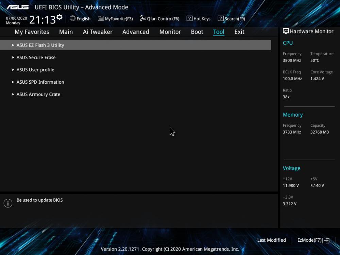Click the ASUS logo
This screenshot has height=255, width=340.
coord(18,7)
